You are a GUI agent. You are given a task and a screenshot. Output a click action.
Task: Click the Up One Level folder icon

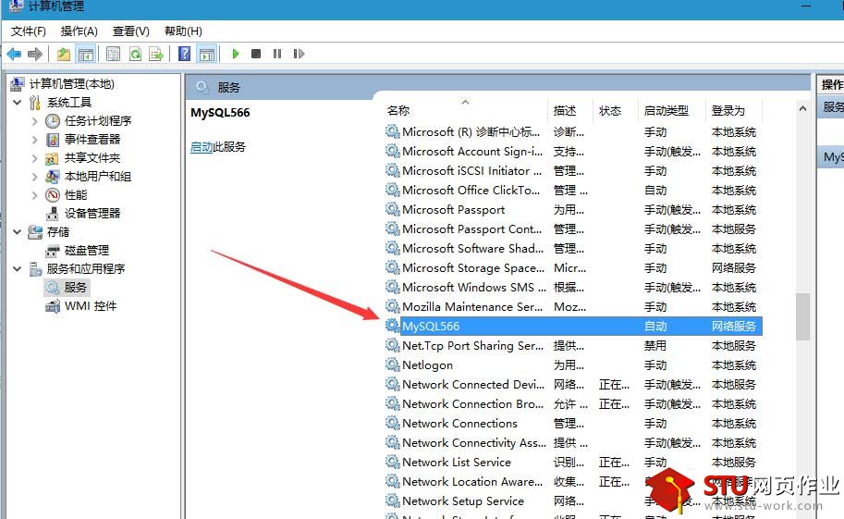[63, 54]
